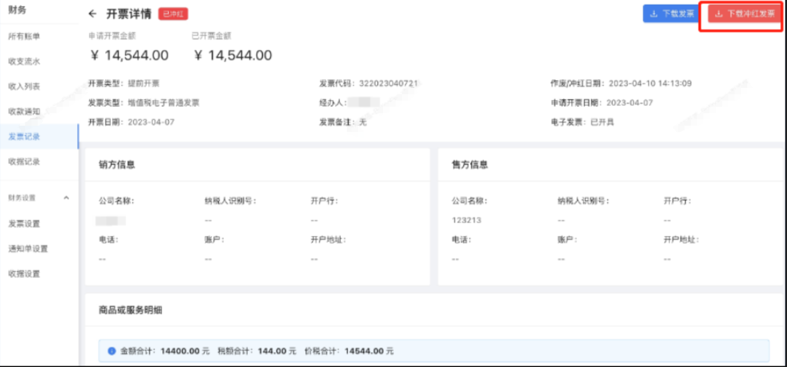Collapse the 财务设置 section chevron
787x367 pixels.
[66, 198]
